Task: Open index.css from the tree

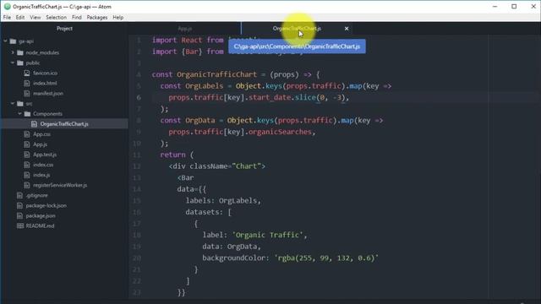Action: [43, 165]
